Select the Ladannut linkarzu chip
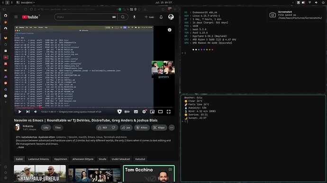Image resolution: width=327 pixels, height=183 pixels. pos(38,159)
